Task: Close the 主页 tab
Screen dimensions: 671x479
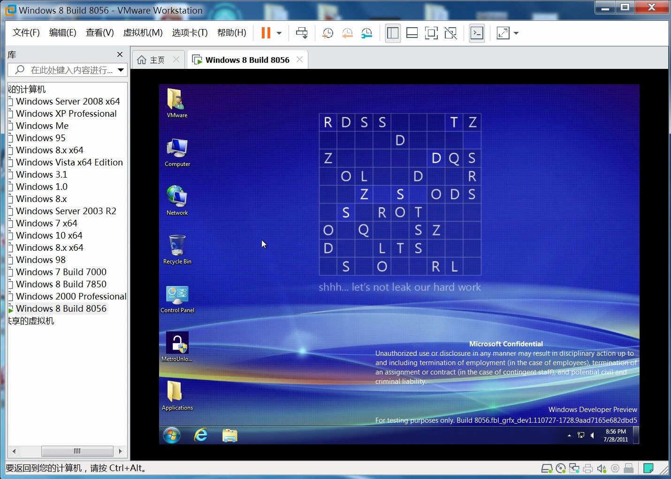Action: [x=176, y=60]
